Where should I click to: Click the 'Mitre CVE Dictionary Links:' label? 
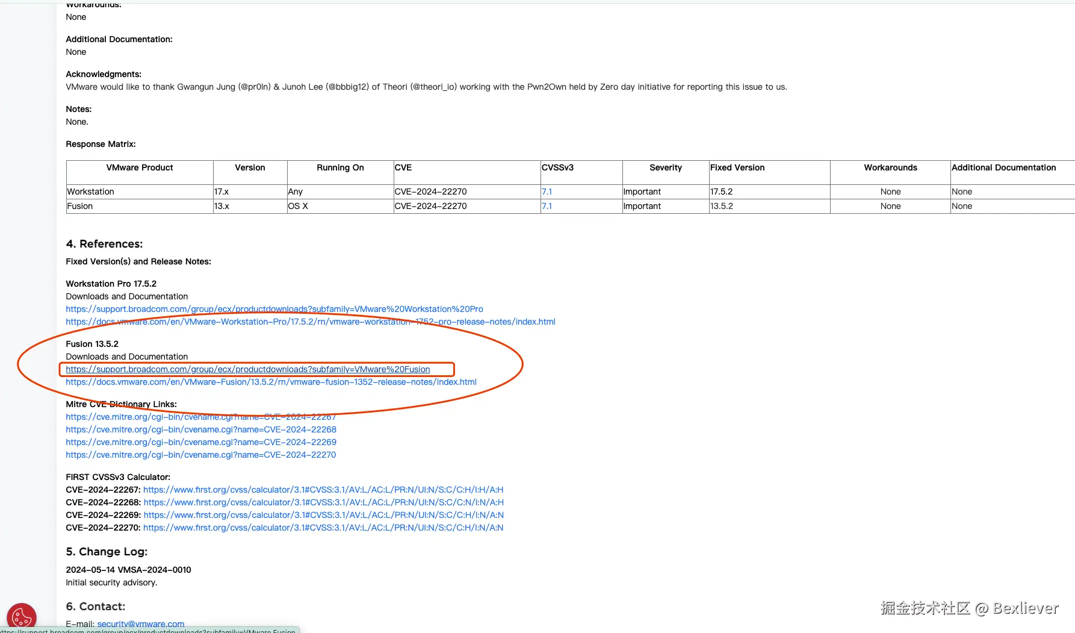[x=122, y=404]
